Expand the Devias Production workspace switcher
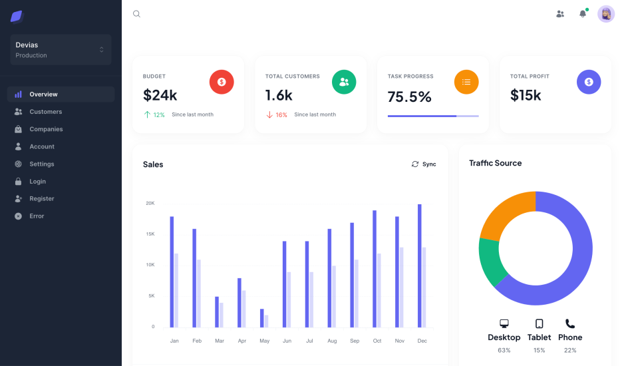 (x=61, y=50)
